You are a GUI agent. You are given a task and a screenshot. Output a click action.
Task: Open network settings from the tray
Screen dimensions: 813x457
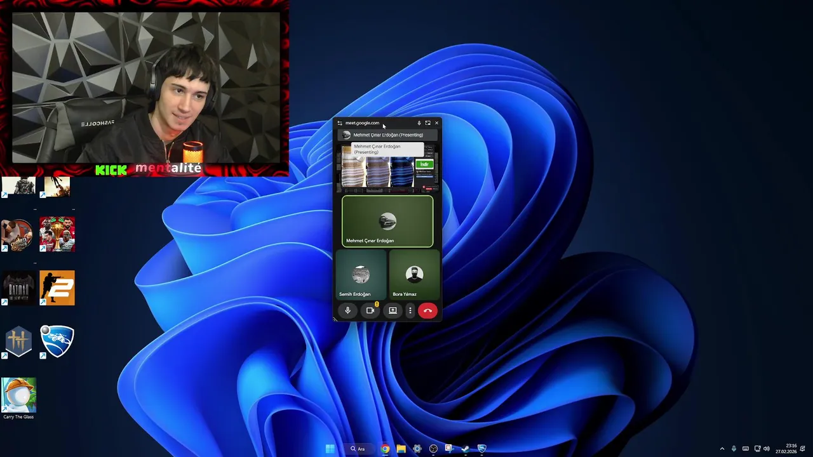(x=757, y=449)
